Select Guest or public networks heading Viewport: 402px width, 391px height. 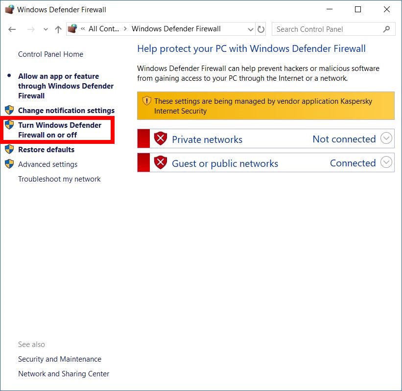click(225, 163)
